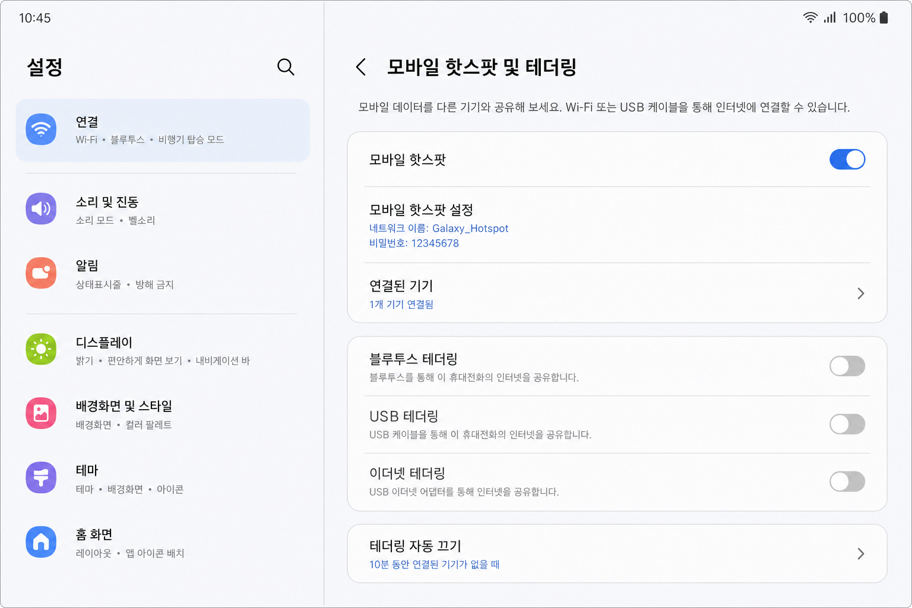Select the 알림 settings category
The image size is (912, 608).
(x=163, y=274)
